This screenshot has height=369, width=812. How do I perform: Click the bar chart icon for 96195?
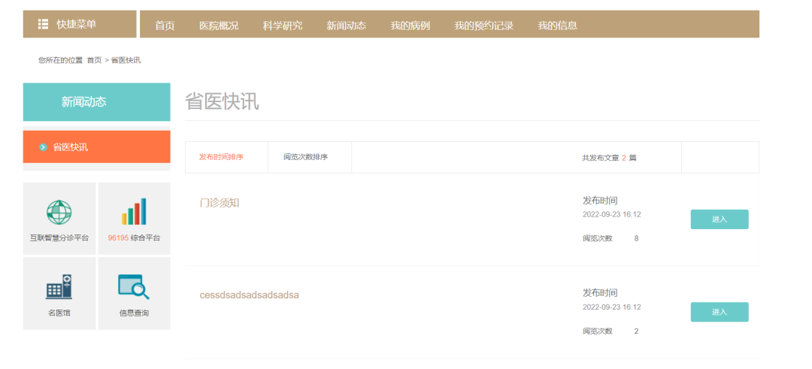click(x=134, y=211)
